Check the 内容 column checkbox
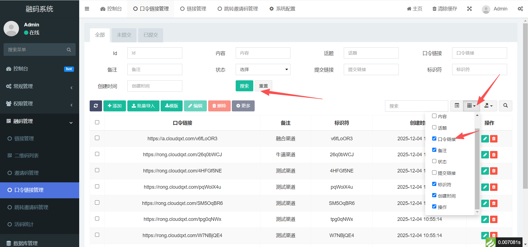The height and width of the screenshot is (247, 528). [x=434, y=116]
